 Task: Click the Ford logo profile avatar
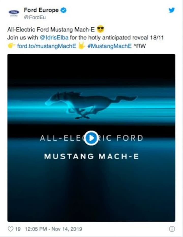[14, 13]
